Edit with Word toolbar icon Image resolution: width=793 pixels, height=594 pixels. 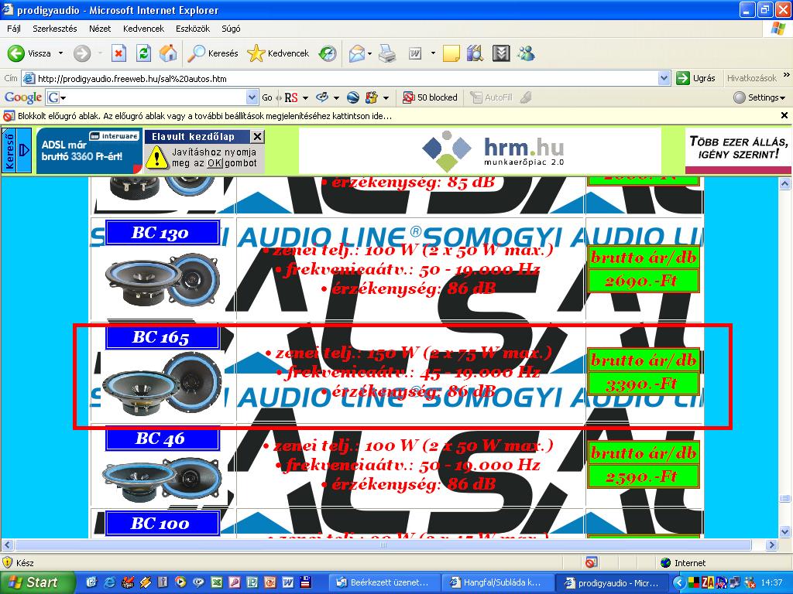pyautogui.click(x=415, y=53)
